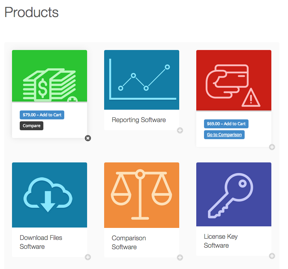Expand Comparison Software card plus icon

pyautogui.click(x=180, y=257)
